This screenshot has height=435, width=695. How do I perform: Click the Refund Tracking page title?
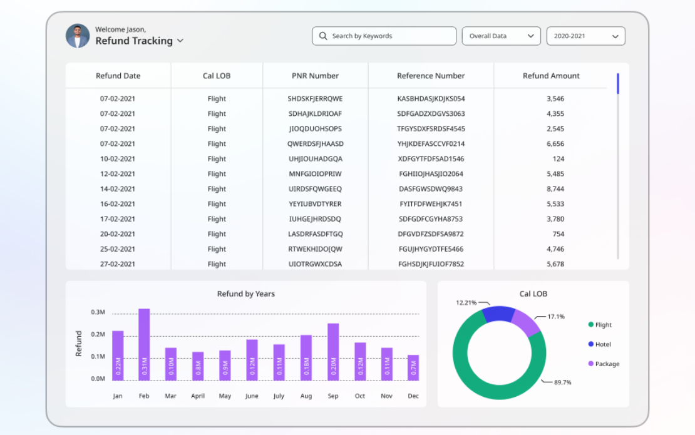point(134,41)
